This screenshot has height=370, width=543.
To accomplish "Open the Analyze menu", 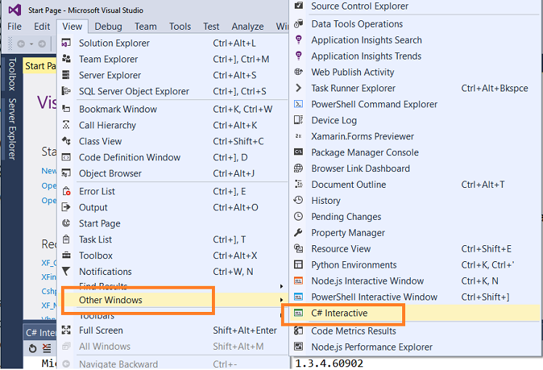I will point(248,26).
